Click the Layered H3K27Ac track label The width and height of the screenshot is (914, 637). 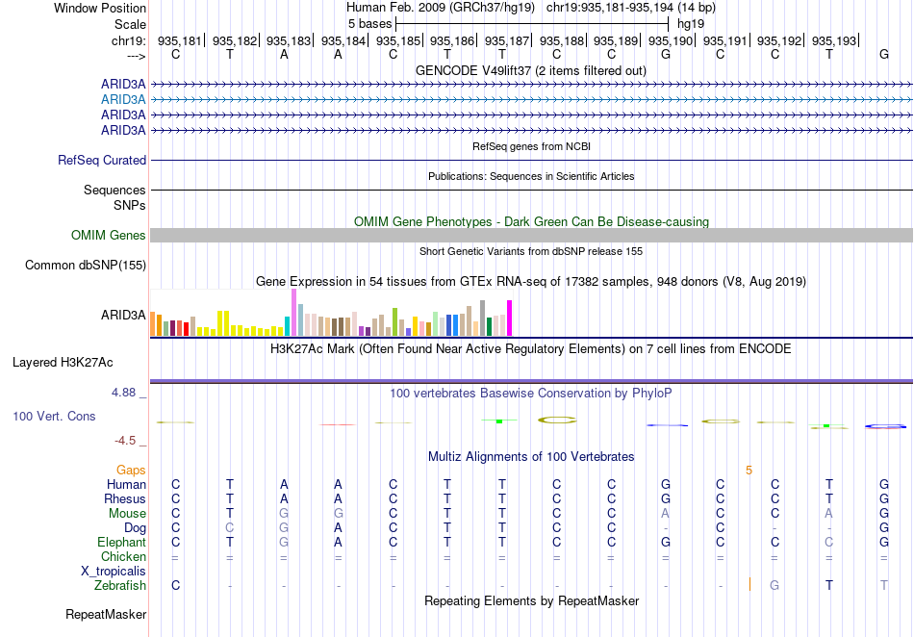coord(63,363)
